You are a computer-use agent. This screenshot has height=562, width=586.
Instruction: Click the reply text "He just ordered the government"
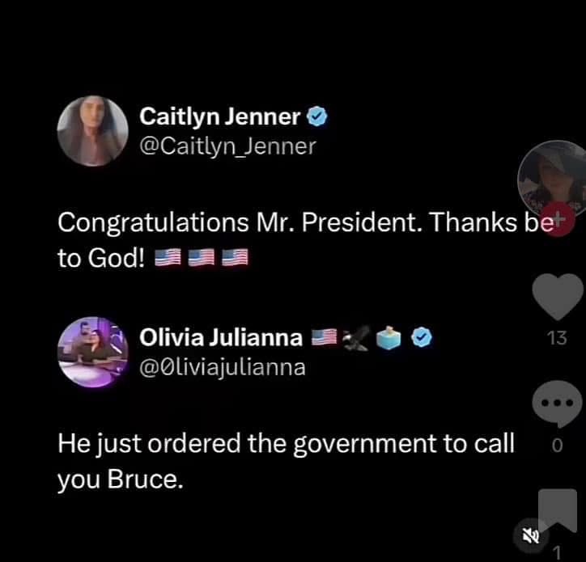pos(286,462)
